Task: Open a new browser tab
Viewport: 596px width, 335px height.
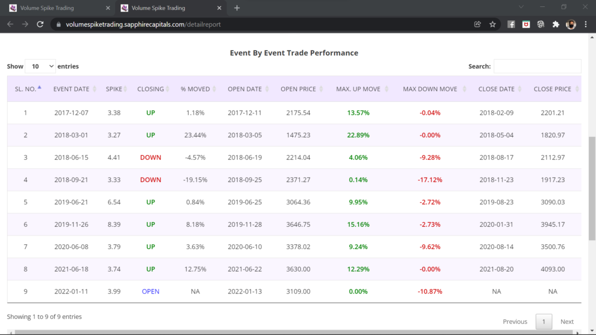Action: pyautogui.click(x=237, y=8)
